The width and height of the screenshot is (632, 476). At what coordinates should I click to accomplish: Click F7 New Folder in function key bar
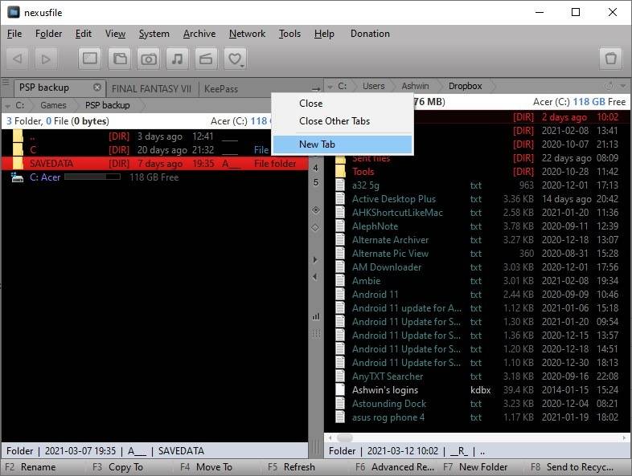click(x=475, y=467)
